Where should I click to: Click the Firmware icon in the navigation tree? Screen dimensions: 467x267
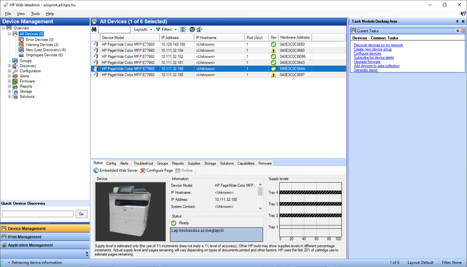15,81
